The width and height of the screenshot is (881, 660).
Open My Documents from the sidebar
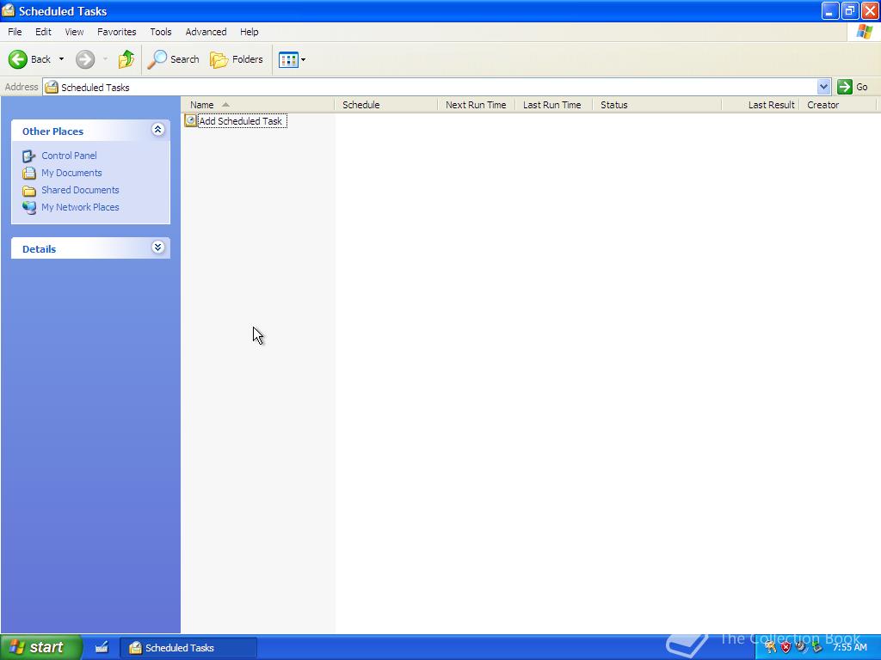click(x=71, y=173)
